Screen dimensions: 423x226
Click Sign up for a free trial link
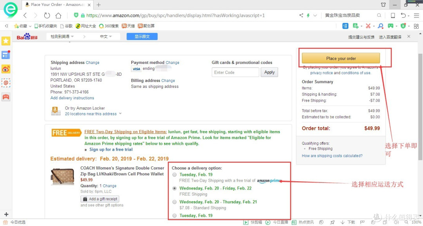[x=111, y=149]
